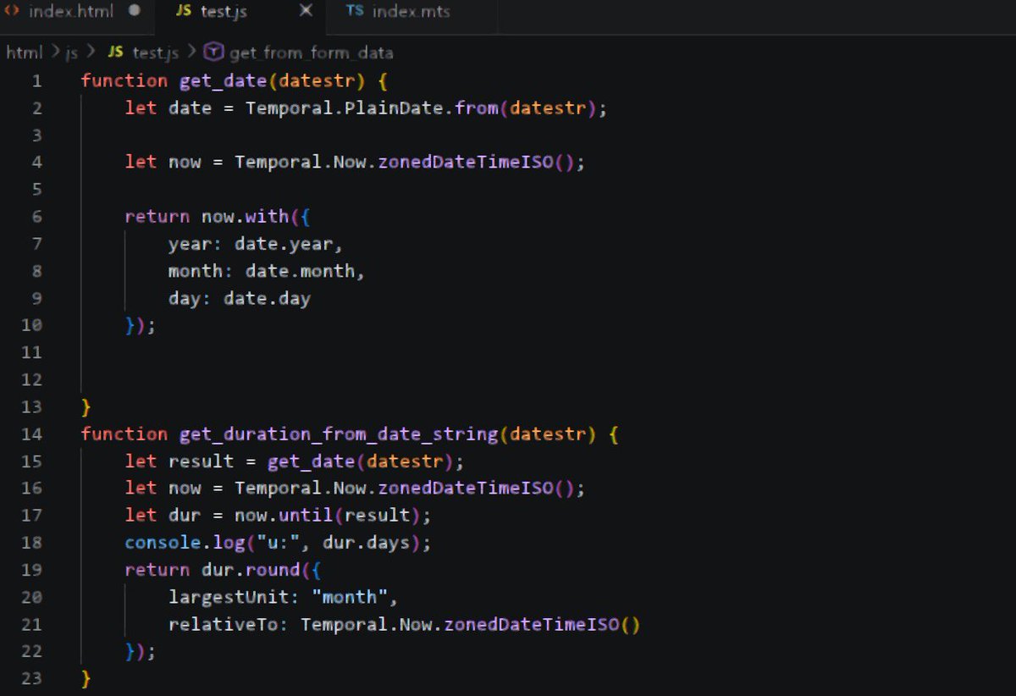Open the js breadcrumb folder

(x=72, y=52)
